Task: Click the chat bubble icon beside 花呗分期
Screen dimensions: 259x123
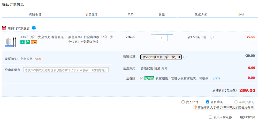Action: click(254, 102)
